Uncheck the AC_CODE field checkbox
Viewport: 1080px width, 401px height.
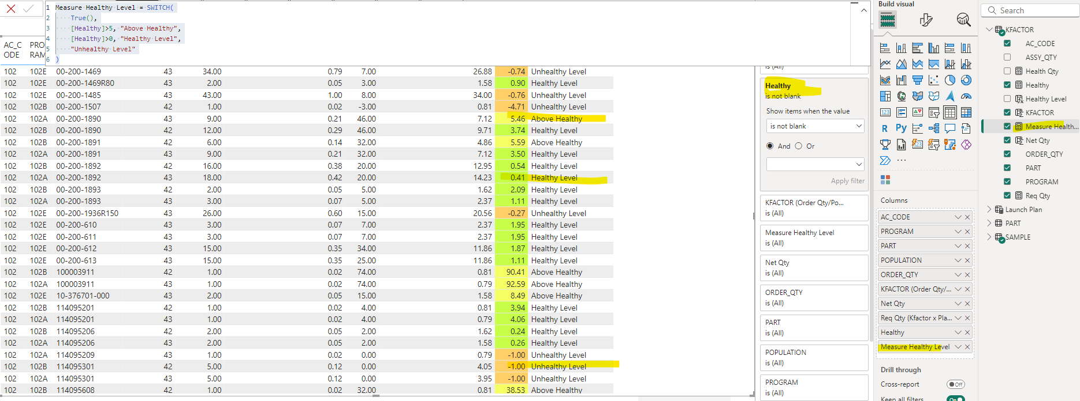(x=1007, y=43)
